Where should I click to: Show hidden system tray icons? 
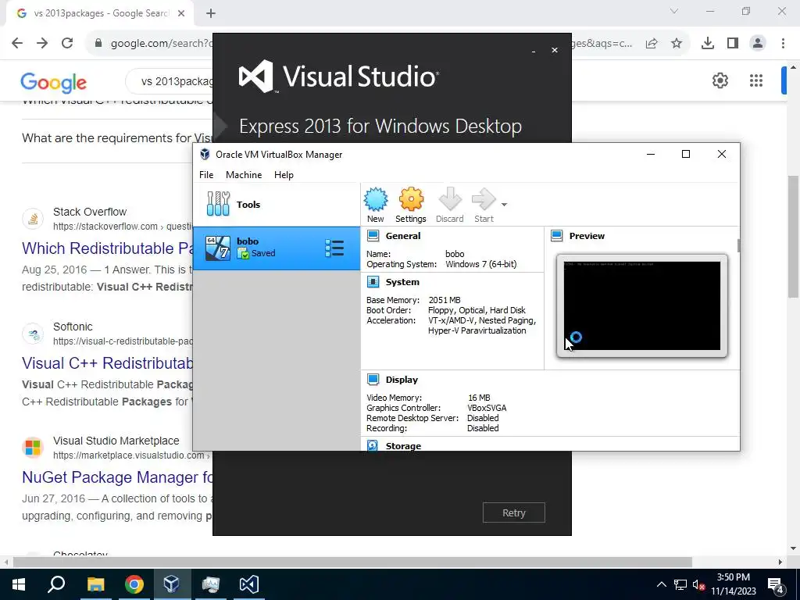click(x=661, y=584)
